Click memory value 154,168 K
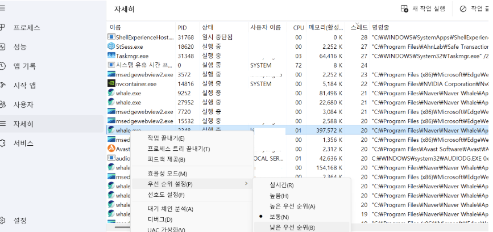Image resolution: width=493 pixels, height=232 pixels. click(x=329, y=168)
